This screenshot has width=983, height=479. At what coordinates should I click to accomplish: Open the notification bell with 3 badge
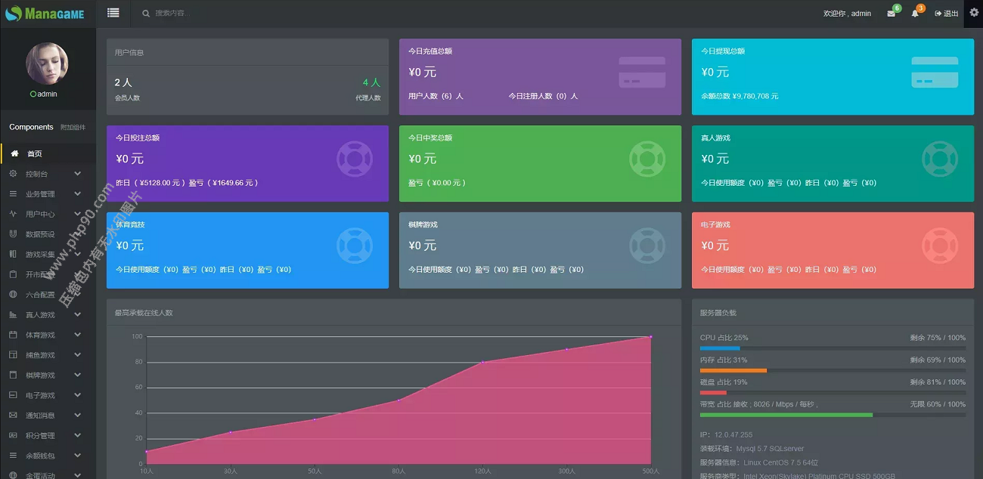915,14
